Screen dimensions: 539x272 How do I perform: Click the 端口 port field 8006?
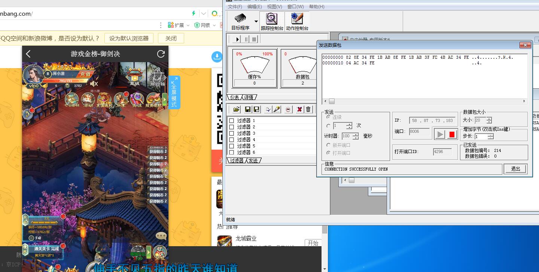pyautogui.click(x=419, y=131)
